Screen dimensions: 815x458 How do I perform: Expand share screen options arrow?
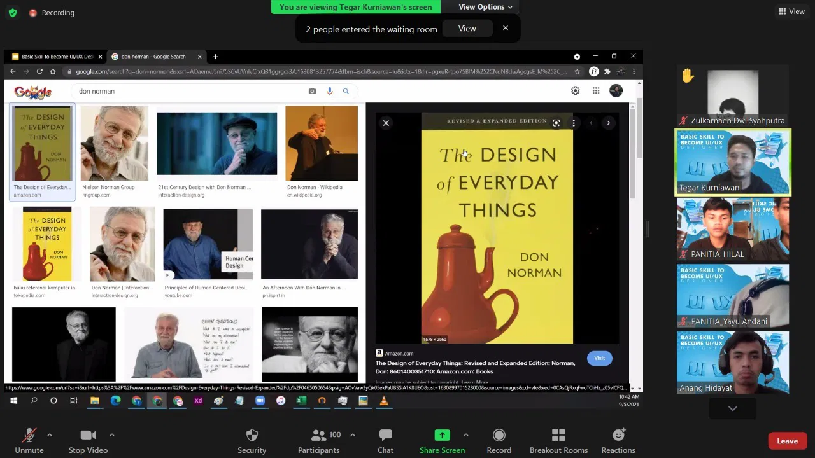(x=465, y=435)
